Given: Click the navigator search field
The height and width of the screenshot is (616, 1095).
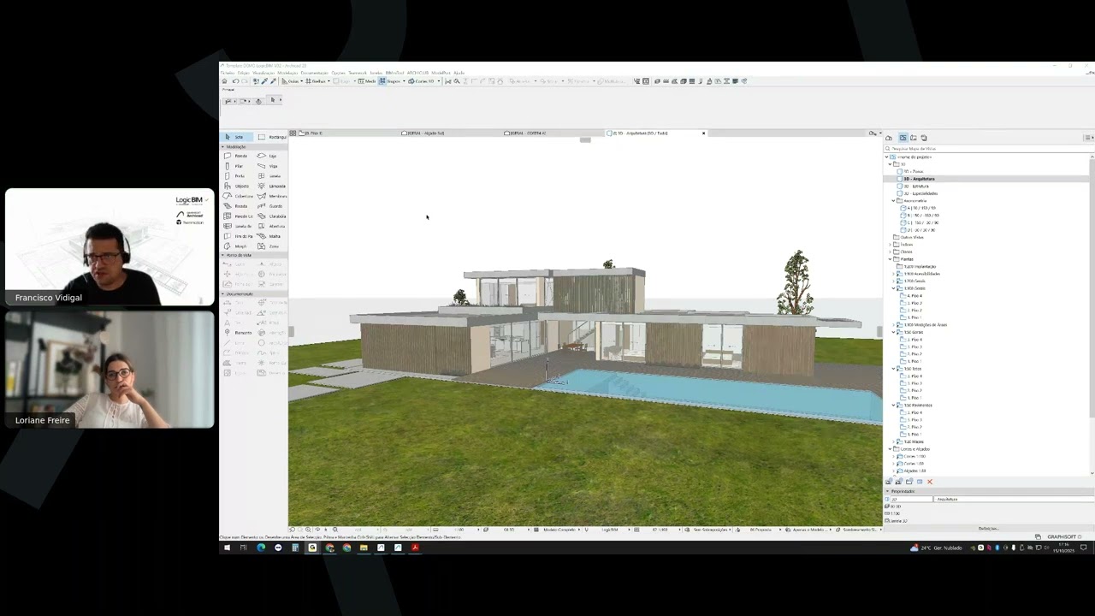Looking at the screenshot, I should [x=988, y=149].
